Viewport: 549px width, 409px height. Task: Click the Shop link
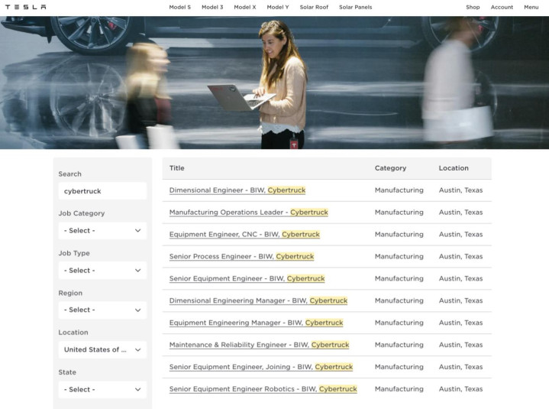pos(473,7)
